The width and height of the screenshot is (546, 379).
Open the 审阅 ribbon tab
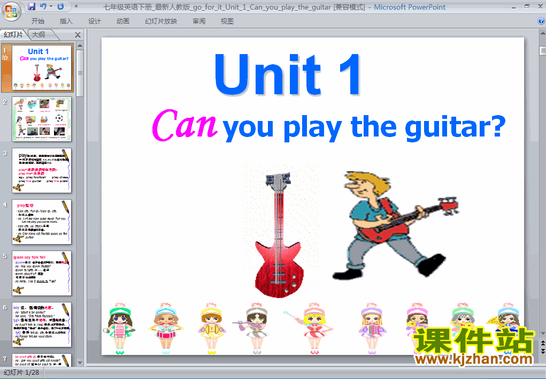point(199,21)
